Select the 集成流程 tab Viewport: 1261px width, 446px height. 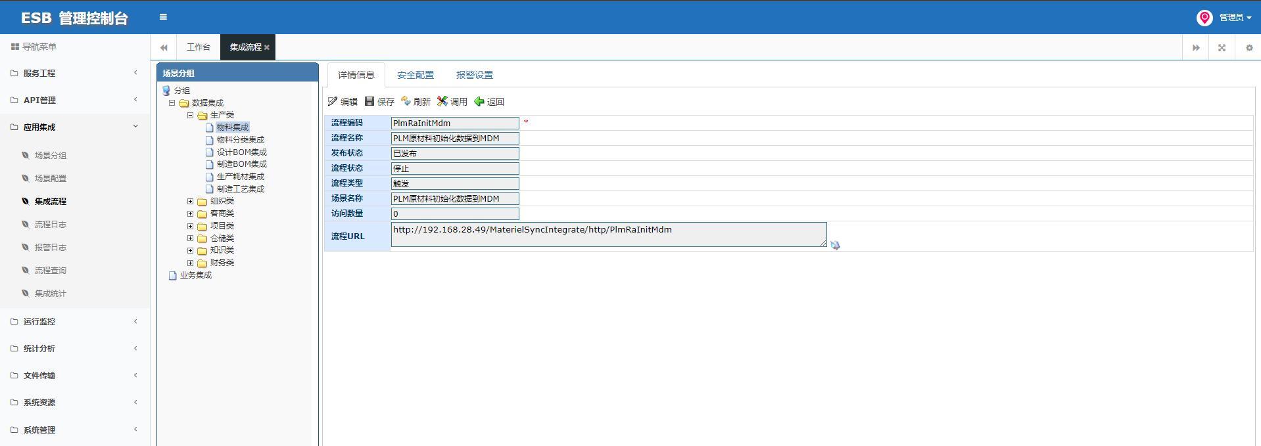coord(245,47)
